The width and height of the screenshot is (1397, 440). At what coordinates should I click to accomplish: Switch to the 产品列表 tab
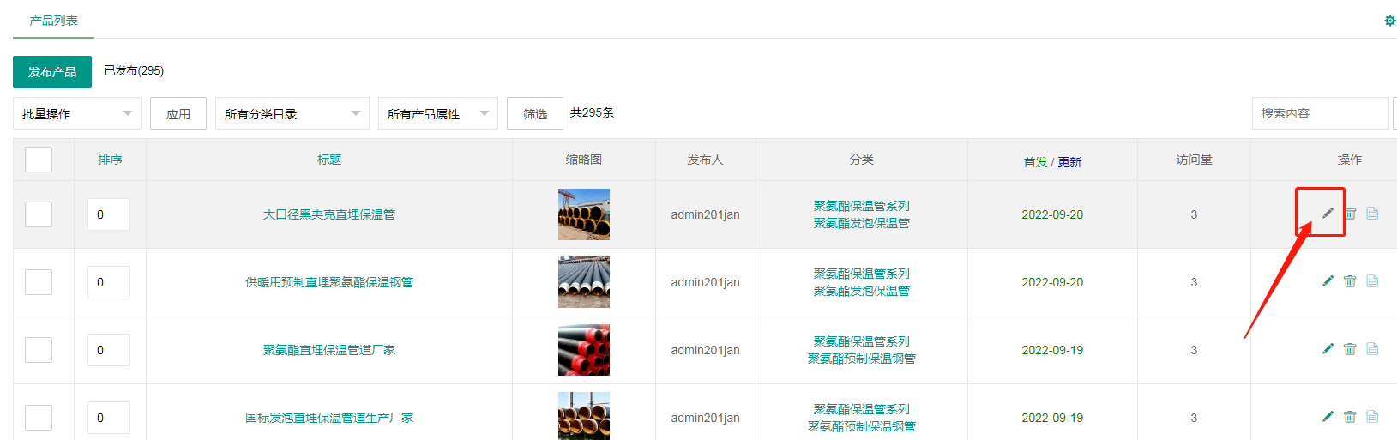click(x=53, y=21)
